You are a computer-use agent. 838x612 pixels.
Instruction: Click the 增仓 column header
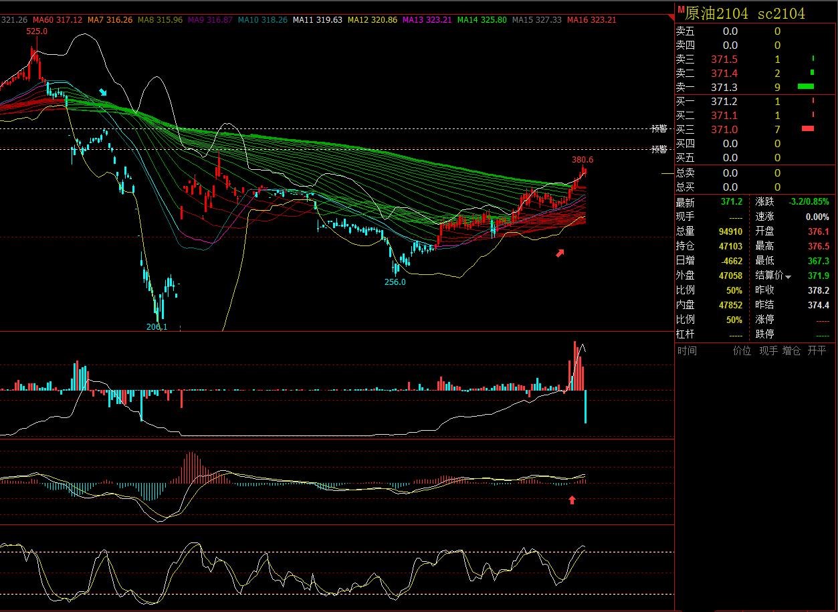[792, 350]
